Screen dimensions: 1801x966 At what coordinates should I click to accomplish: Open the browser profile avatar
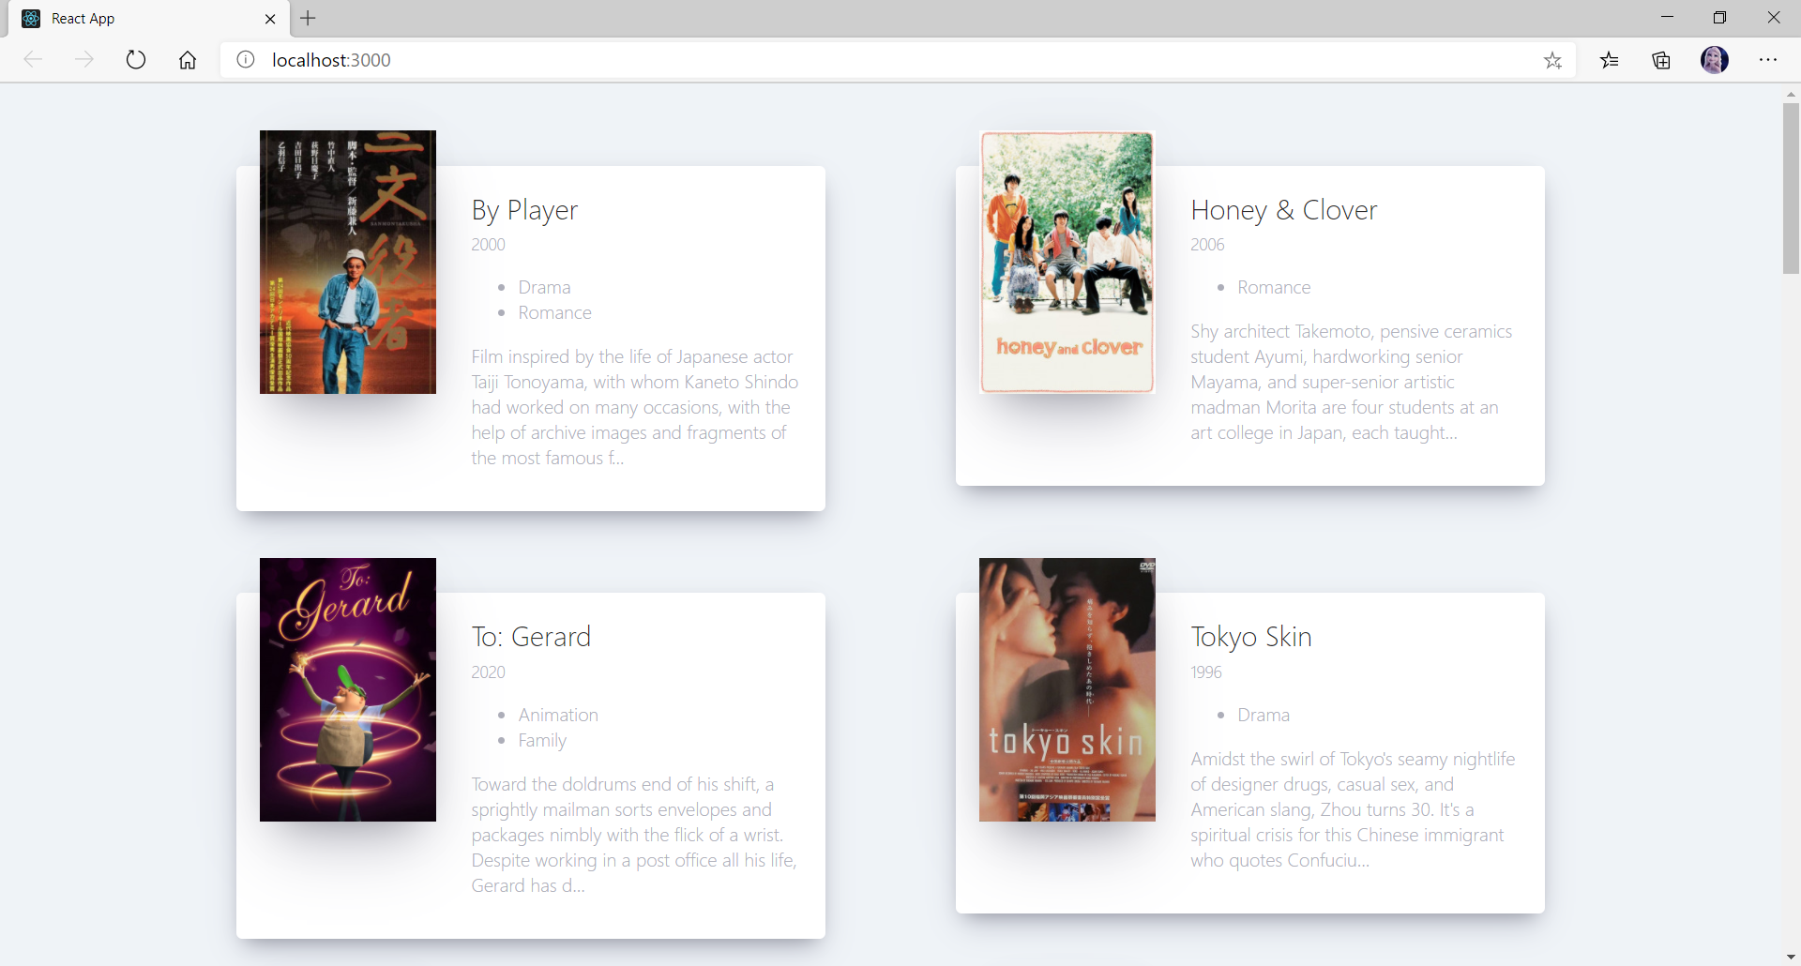(1716, 59)
